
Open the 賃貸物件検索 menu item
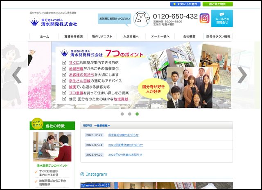click(x=73, y=36)
